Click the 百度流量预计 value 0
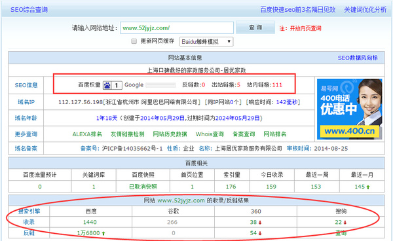The width and height of the screenshot is (393, 241). (x=40, y=187)
